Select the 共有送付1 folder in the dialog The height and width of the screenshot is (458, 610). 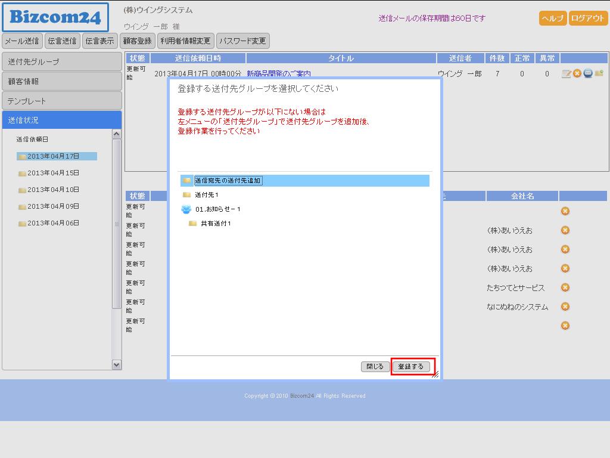pyautogui.click(x=215, y=224)
